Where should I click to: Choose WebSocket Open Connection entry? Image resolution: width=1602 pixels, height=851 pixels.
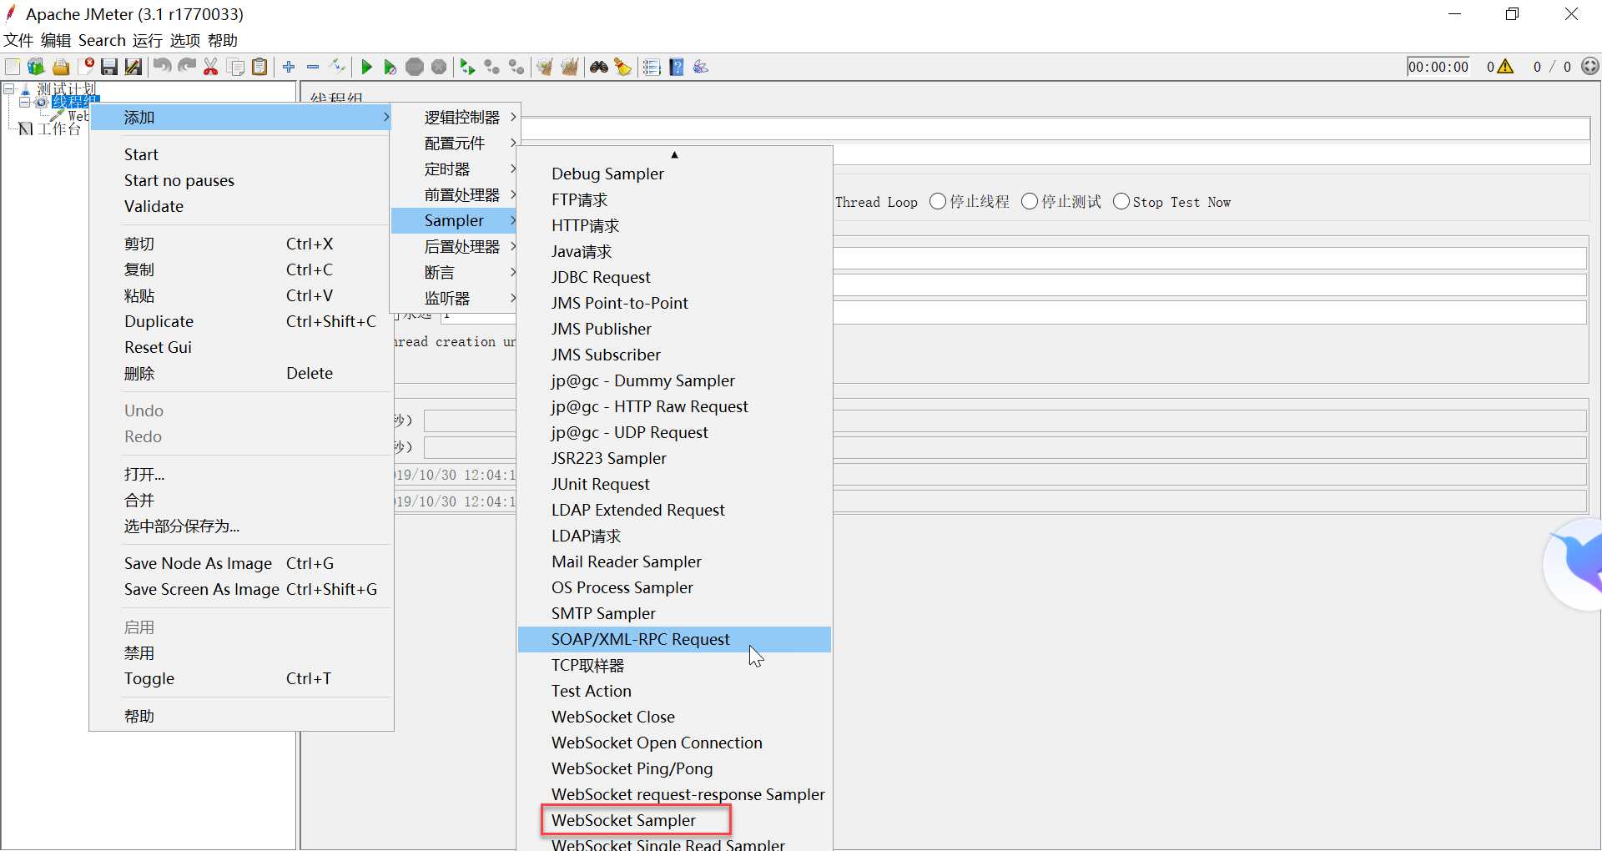click(674, 743)
